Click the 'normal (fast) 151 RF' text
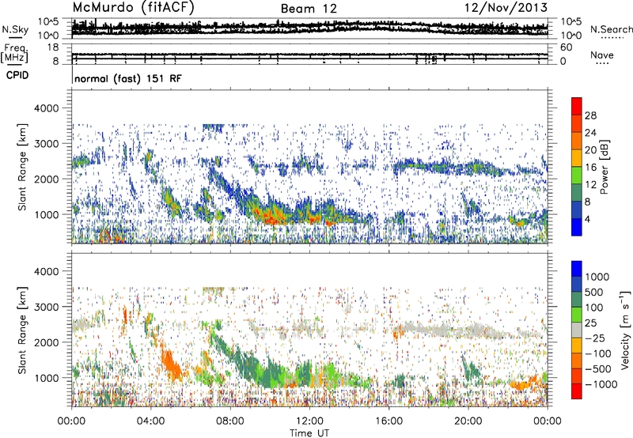The height and width of the screenshot is (438, 633). pos(128,78)
